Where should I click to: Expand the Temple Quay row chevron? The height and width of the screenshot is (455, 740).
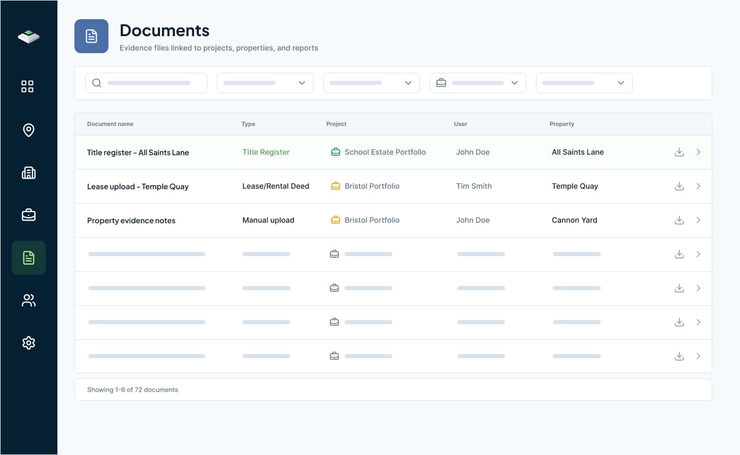[x=699, y=186]
